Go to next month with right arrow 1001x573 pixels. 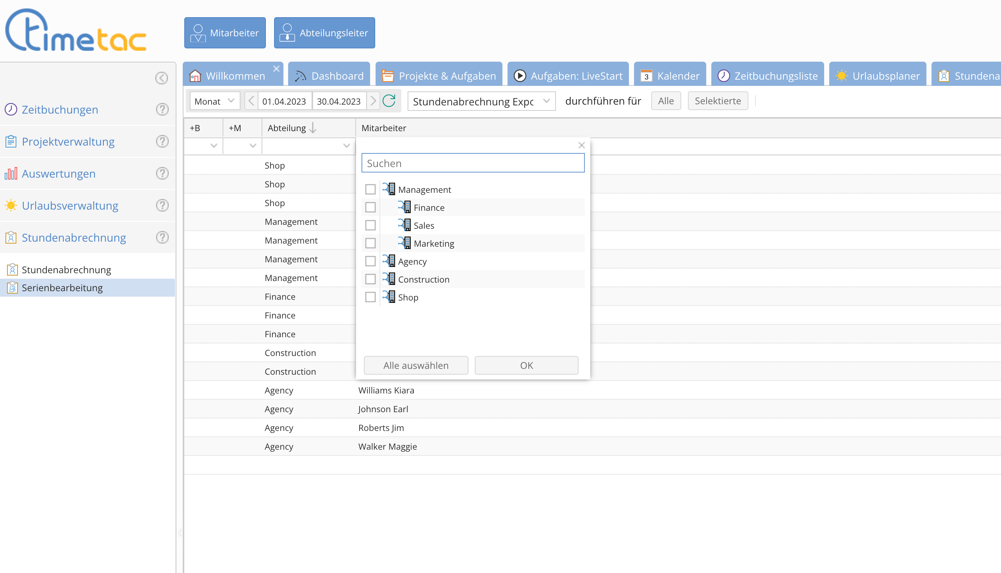pos(373,101)
